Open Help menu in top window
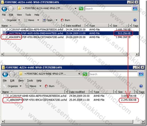147x126 pixels. coord(37,15)
